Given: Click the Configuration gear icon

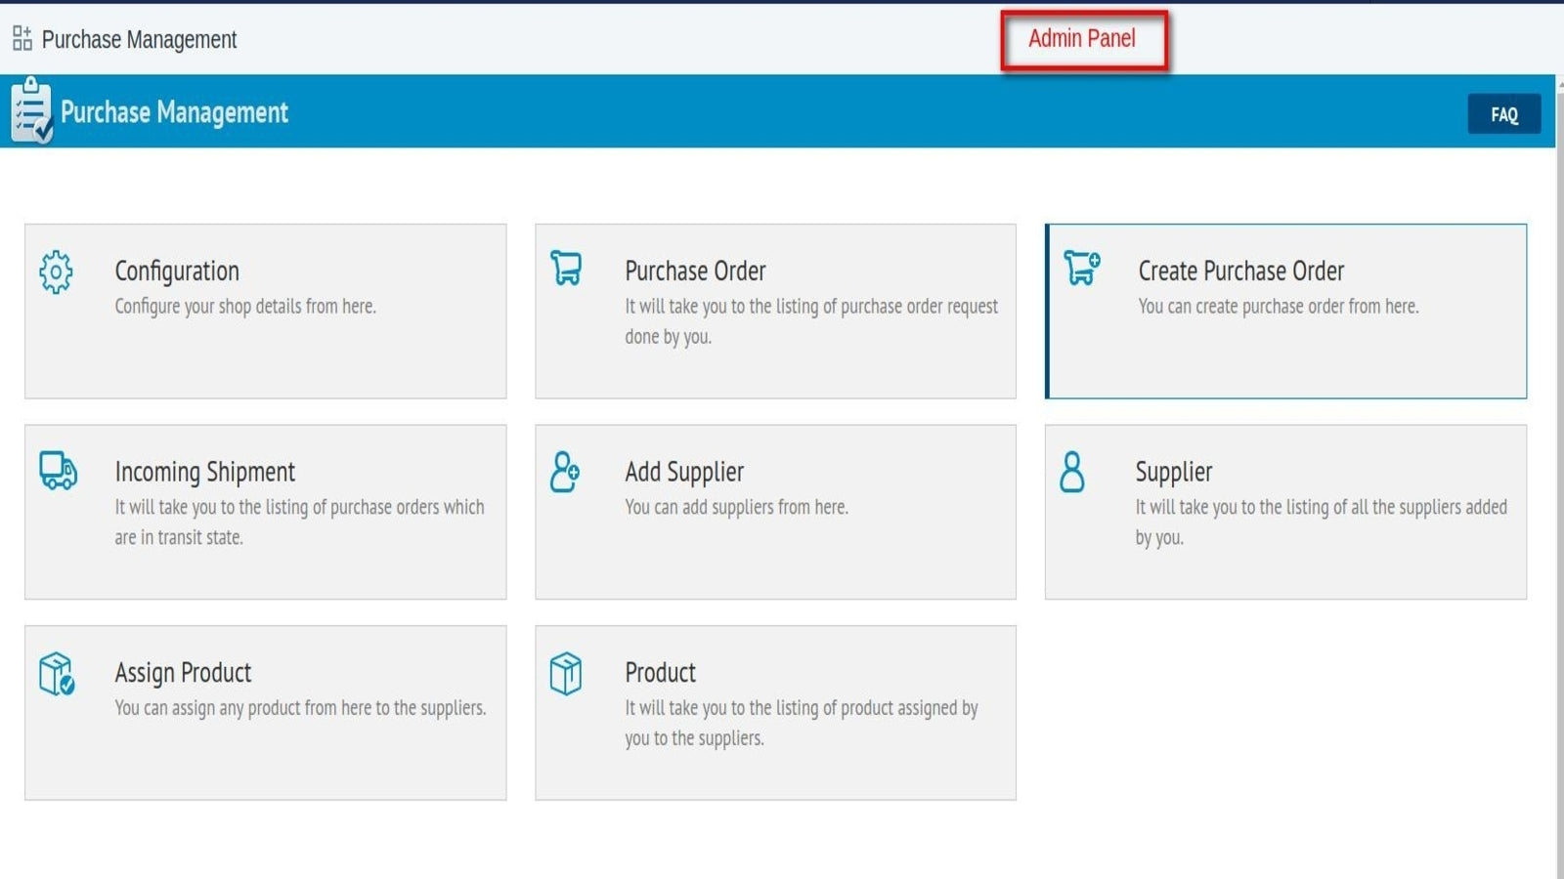Looking at the screenshot, I should (x=56, y=272).
